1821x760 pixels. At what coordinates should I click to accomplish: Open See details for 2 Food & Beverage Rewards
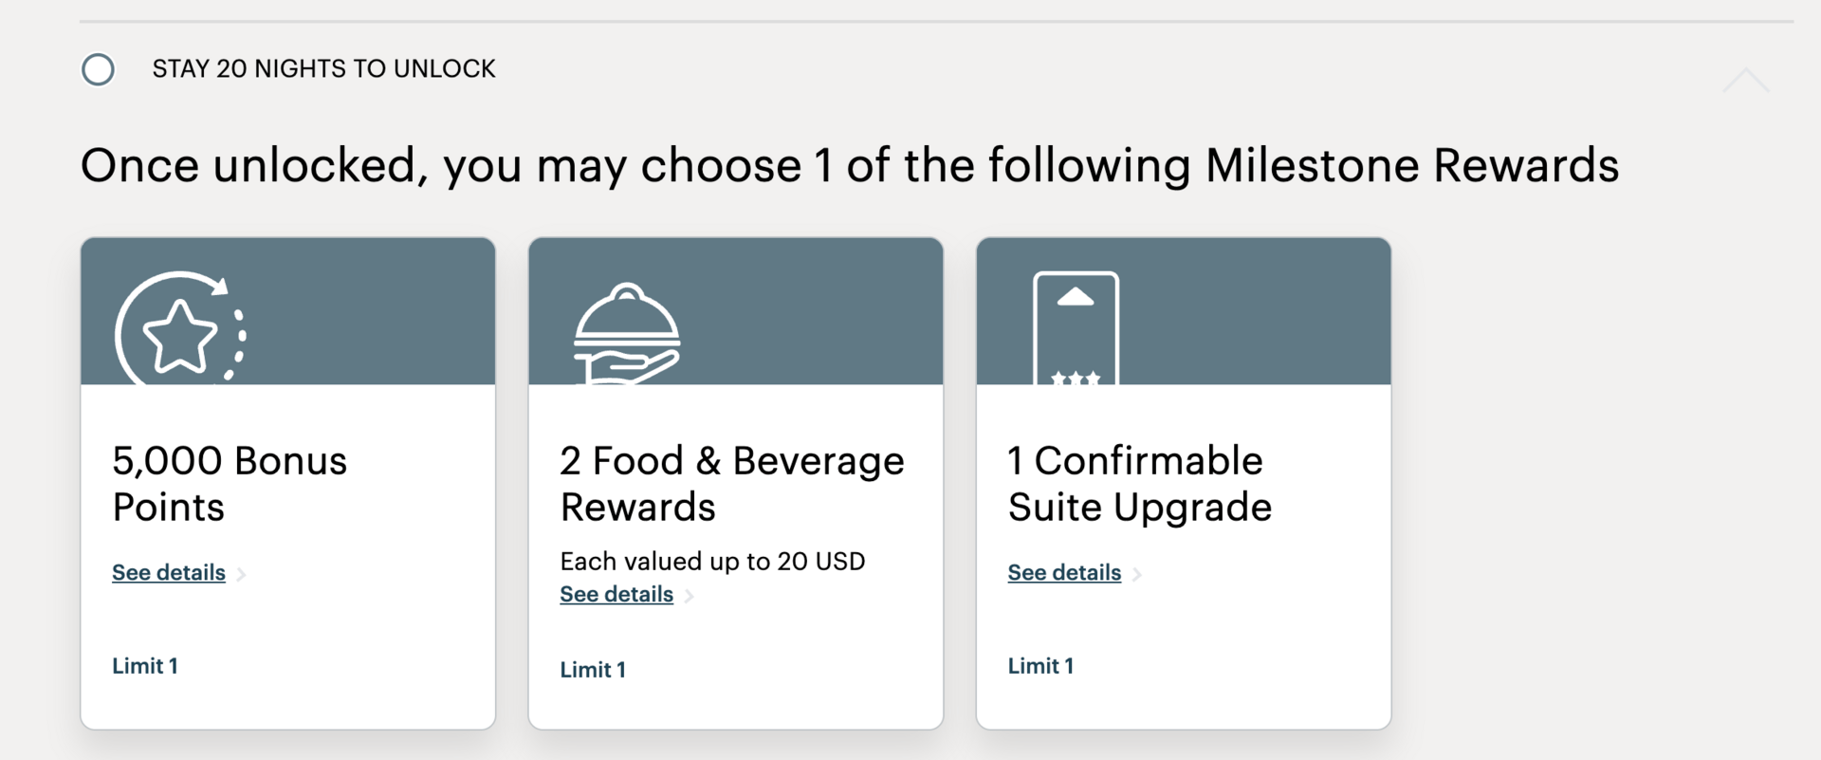tap(616, 594)
